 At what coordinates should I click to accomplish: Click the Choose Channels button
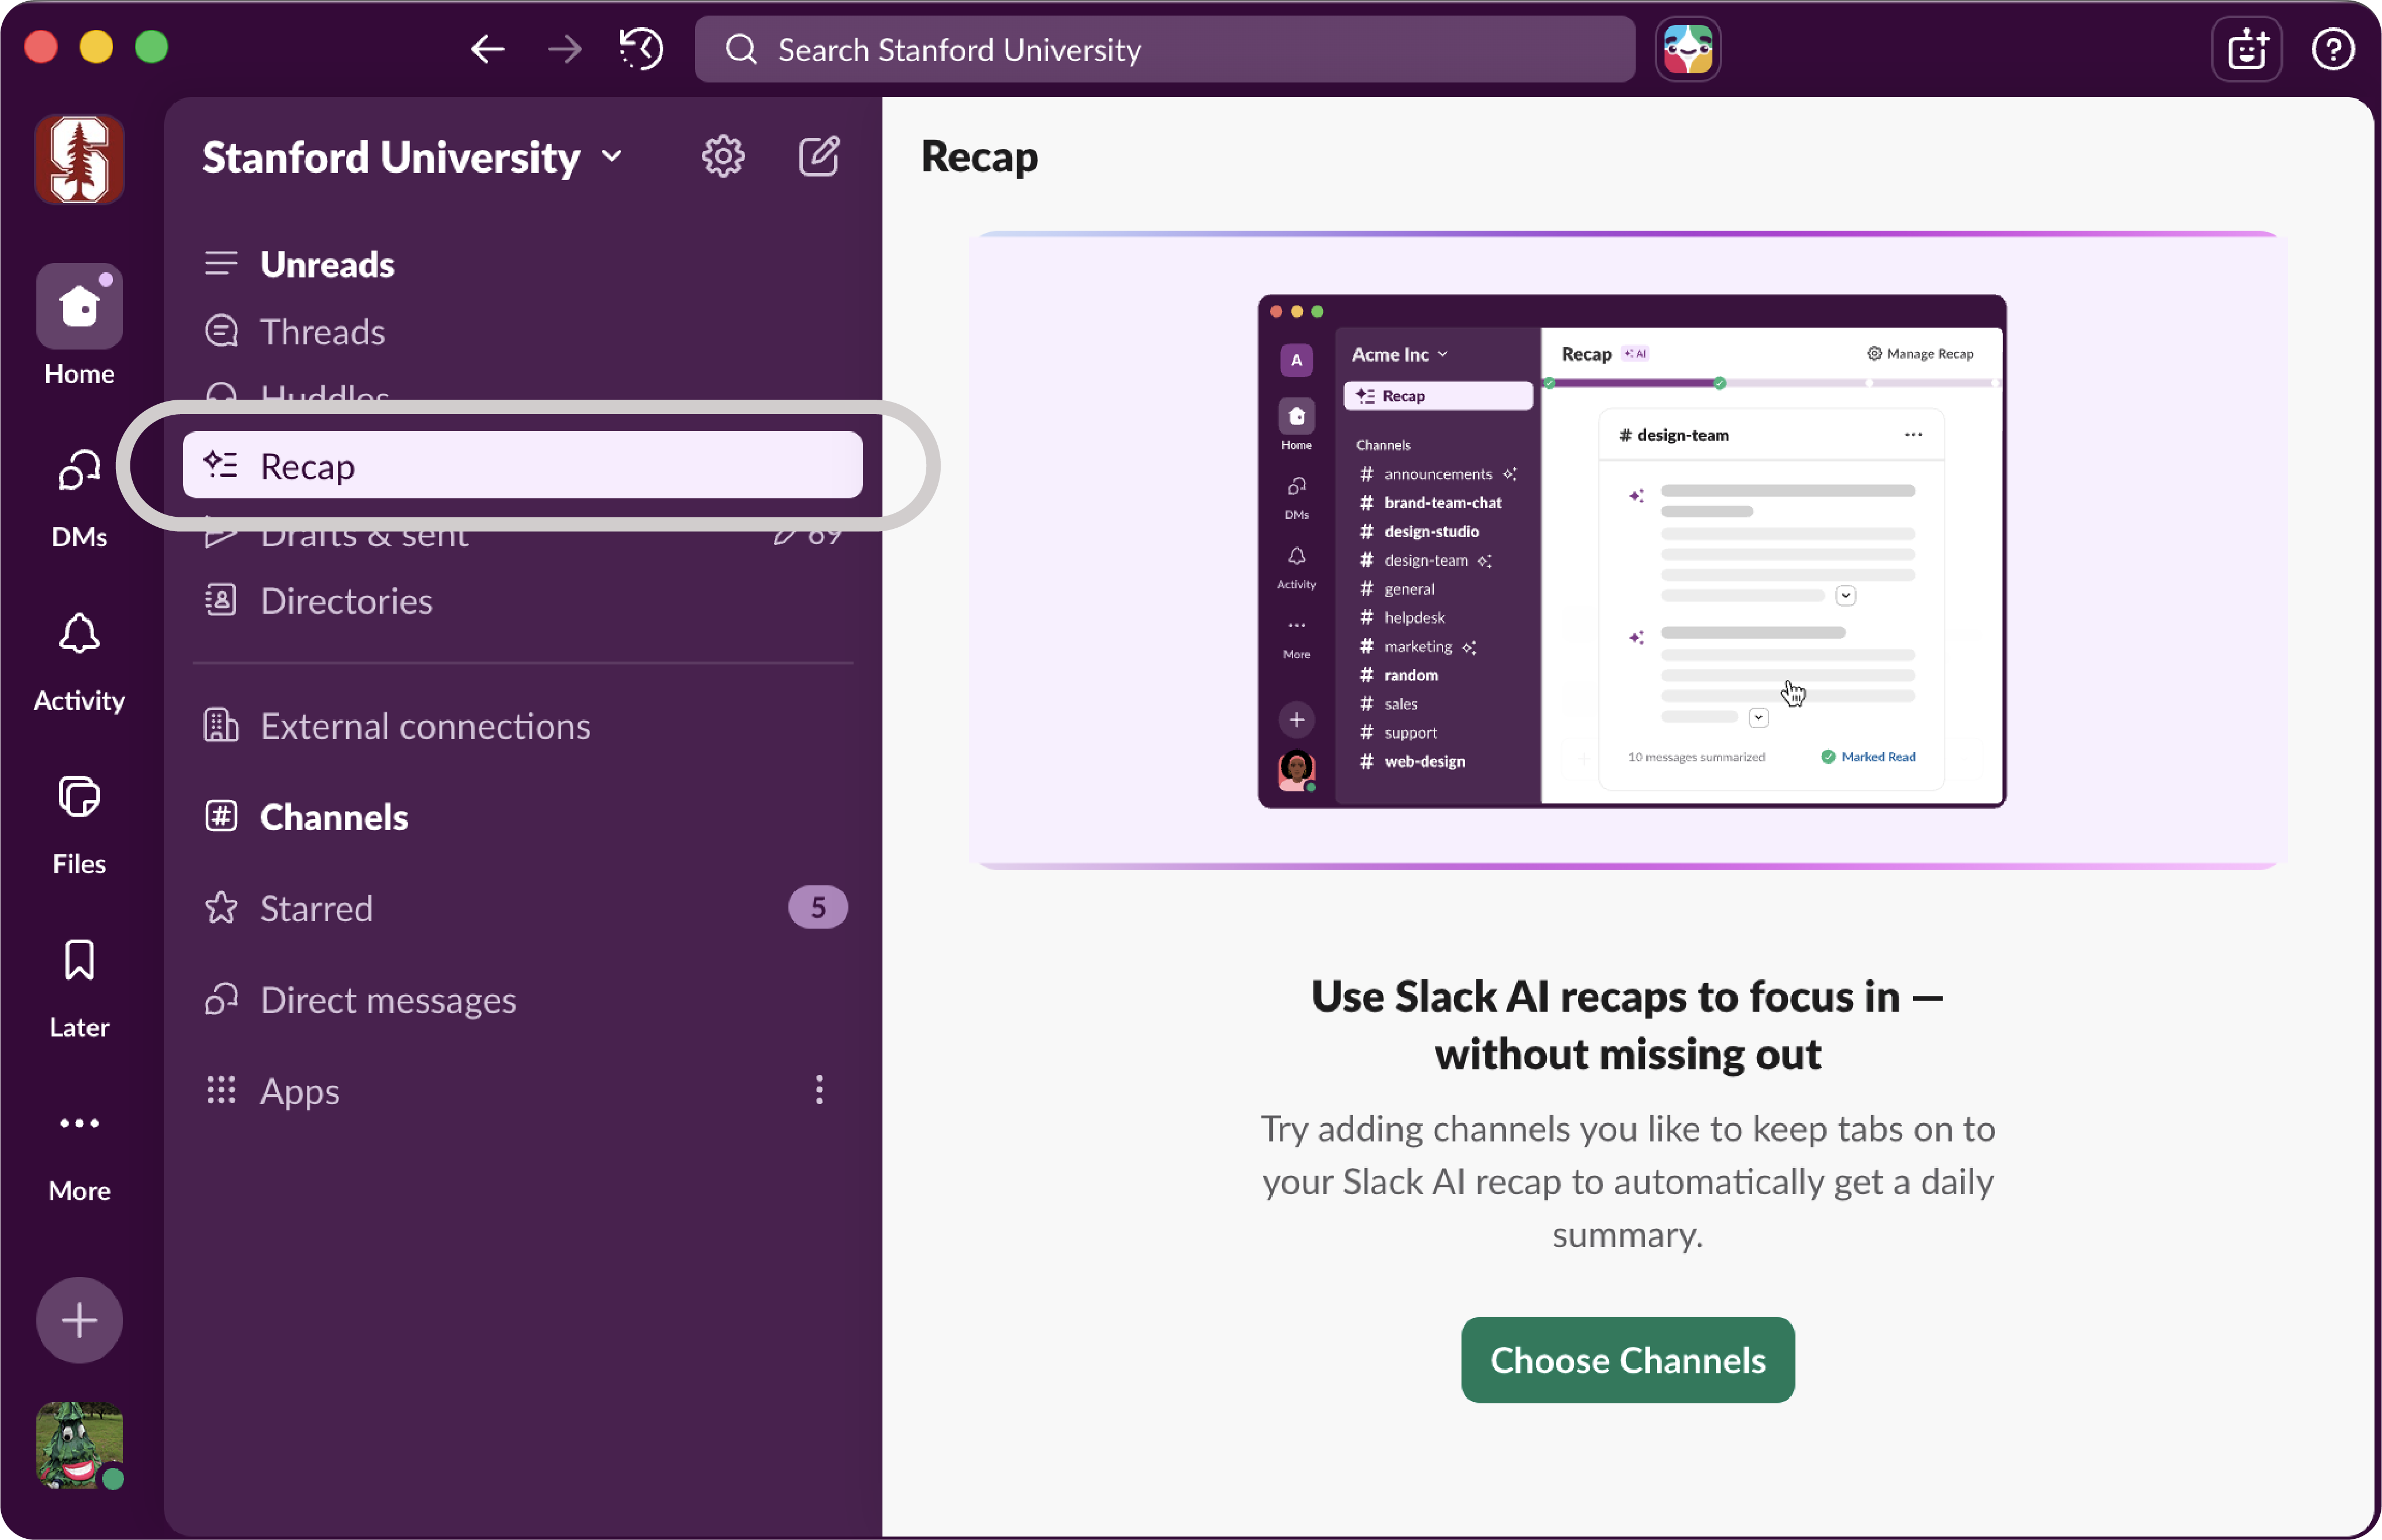click(1627, 1360)
